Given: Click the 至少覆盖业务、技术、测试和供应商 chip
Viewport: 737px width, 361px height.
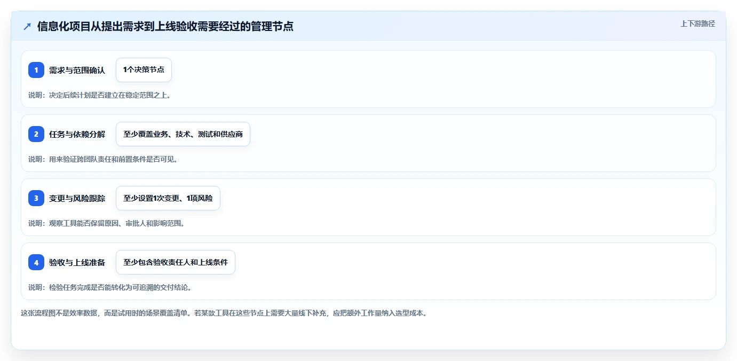Looking at the screenshot, I should pos(183,134).
